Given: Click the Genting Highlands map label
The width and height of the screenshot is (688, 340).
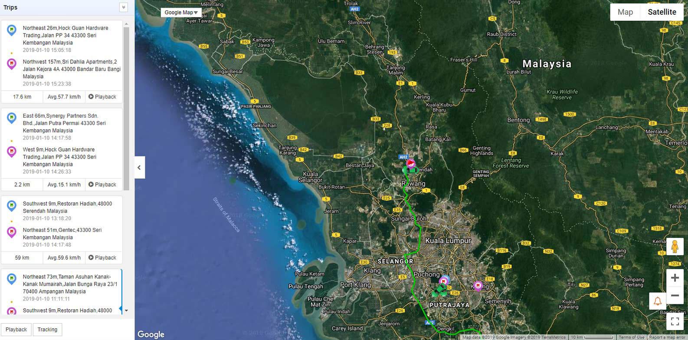Looking at the screenshot, I should pos(482,151).
